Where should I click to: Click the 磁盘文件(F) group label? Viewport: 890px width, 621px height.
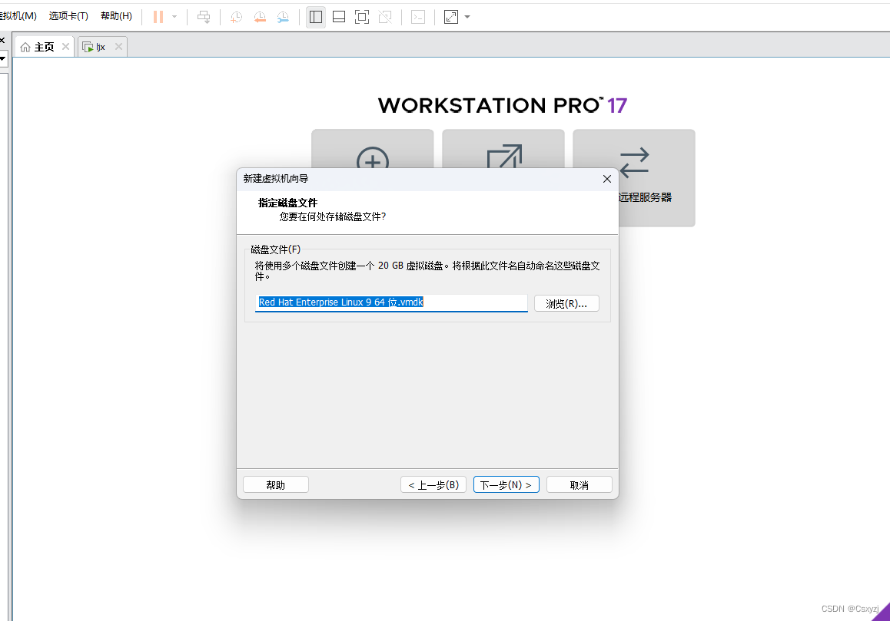point(276,249)
